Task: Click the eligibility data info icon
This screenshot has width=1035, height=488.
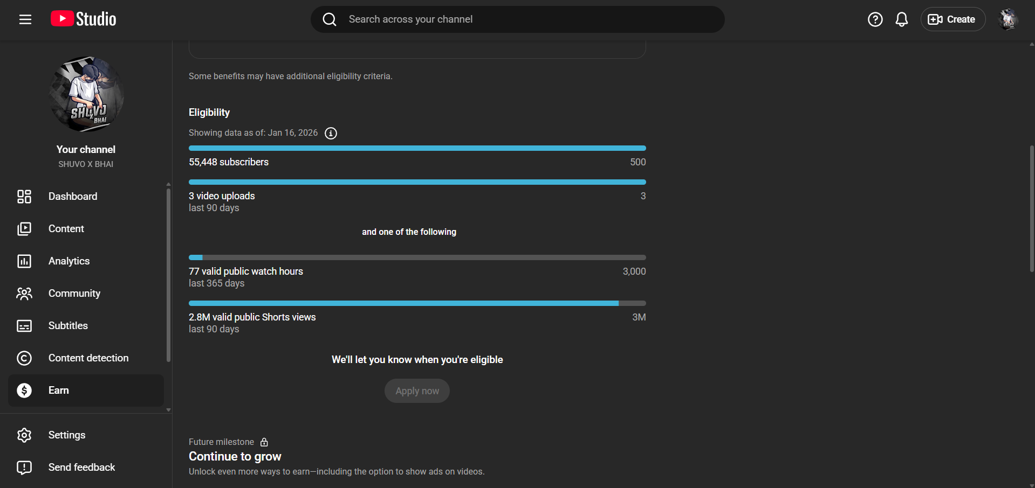Action: tap(331, 133)
